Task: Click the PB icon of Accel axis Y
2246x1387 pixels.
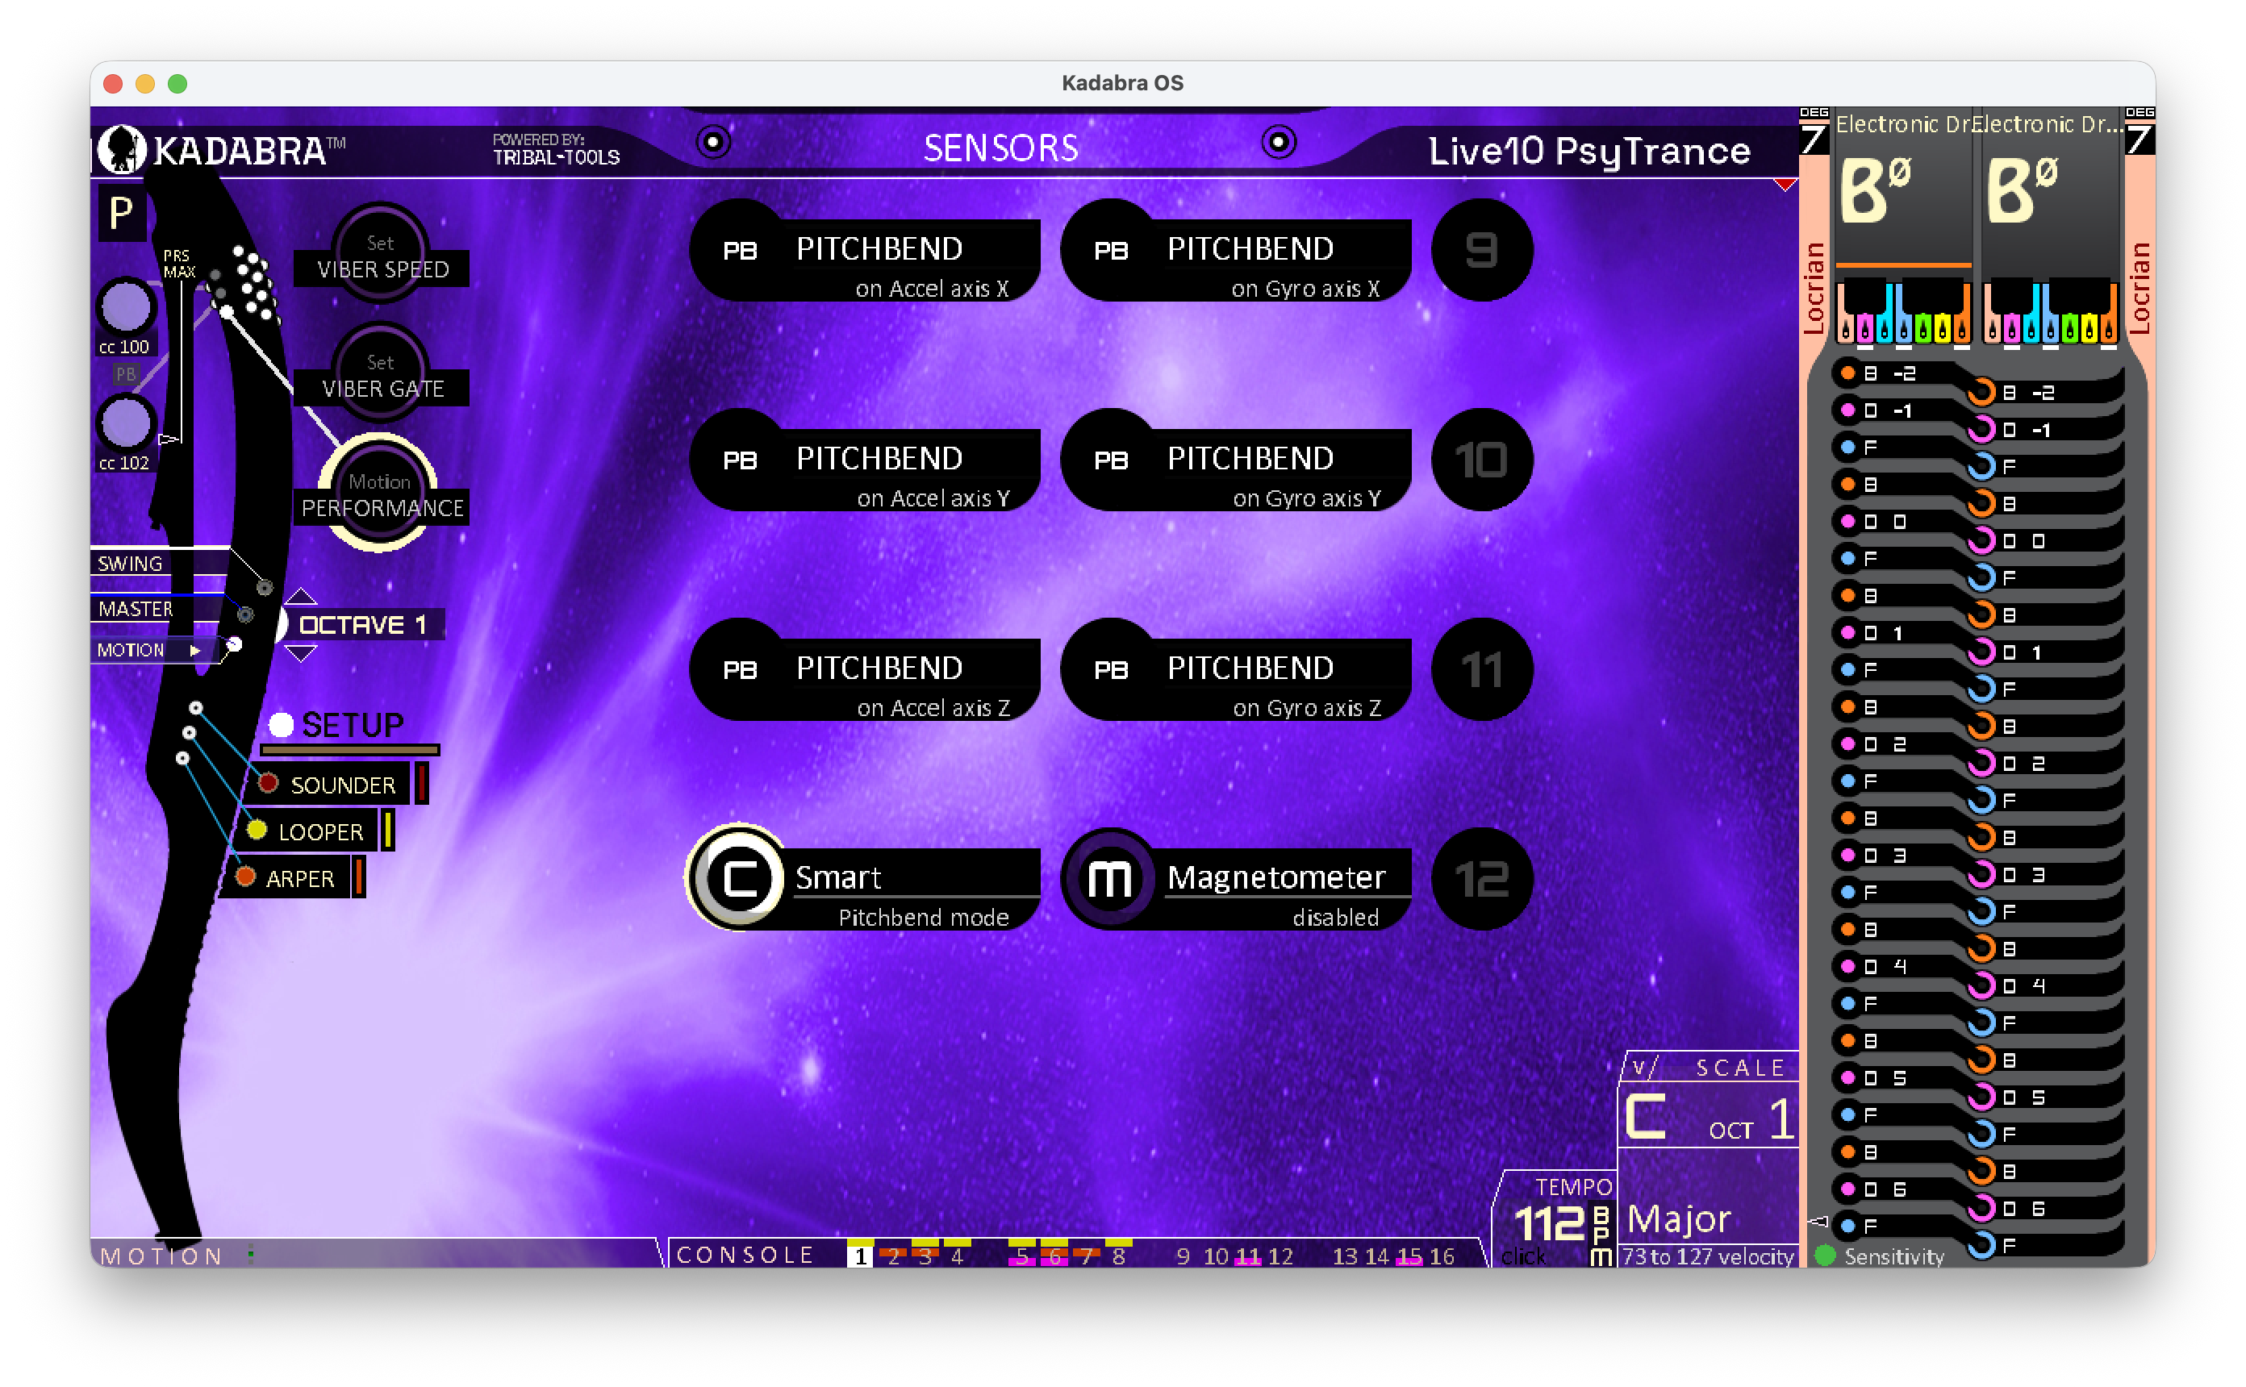Action: click(740, 460)
